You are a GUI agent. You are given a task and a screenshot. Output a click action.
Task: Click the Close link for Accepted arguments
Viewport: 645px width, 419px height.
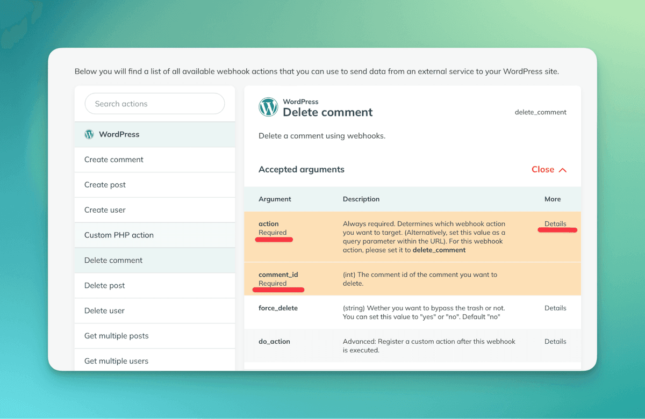(x=543, y=170)
